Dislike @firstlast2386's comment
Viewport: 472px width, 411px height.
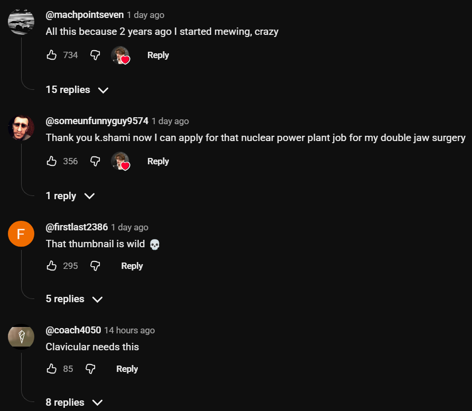[x=95, y=266]
